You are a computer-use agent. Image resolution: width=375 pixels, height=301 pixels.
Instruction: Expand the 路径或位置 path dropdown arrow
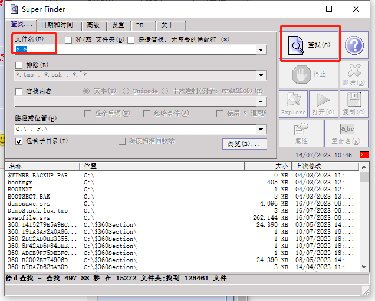(261, 130)
